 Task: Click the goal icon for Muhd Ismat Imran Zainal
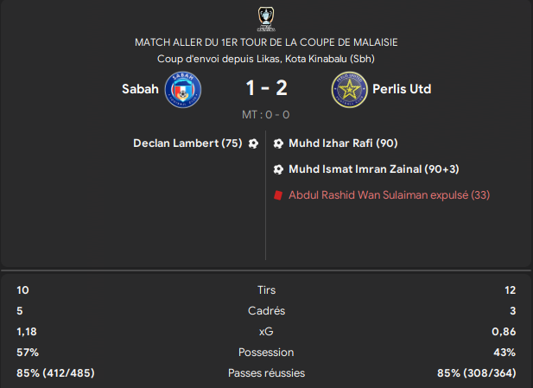[x=278, y=169]
